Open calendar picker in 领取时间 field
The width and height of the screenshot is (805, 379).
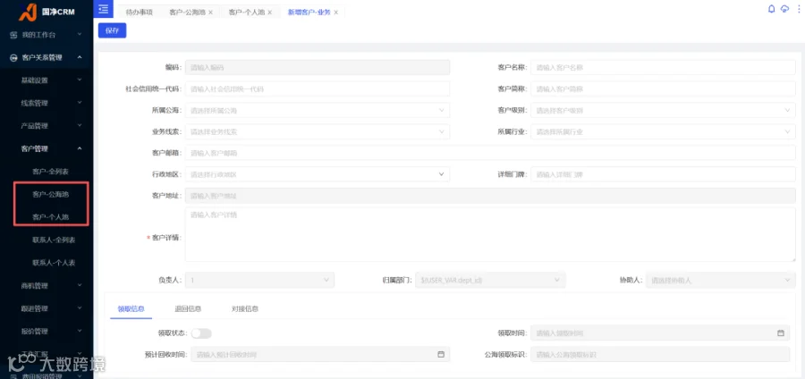pos(780,333)
